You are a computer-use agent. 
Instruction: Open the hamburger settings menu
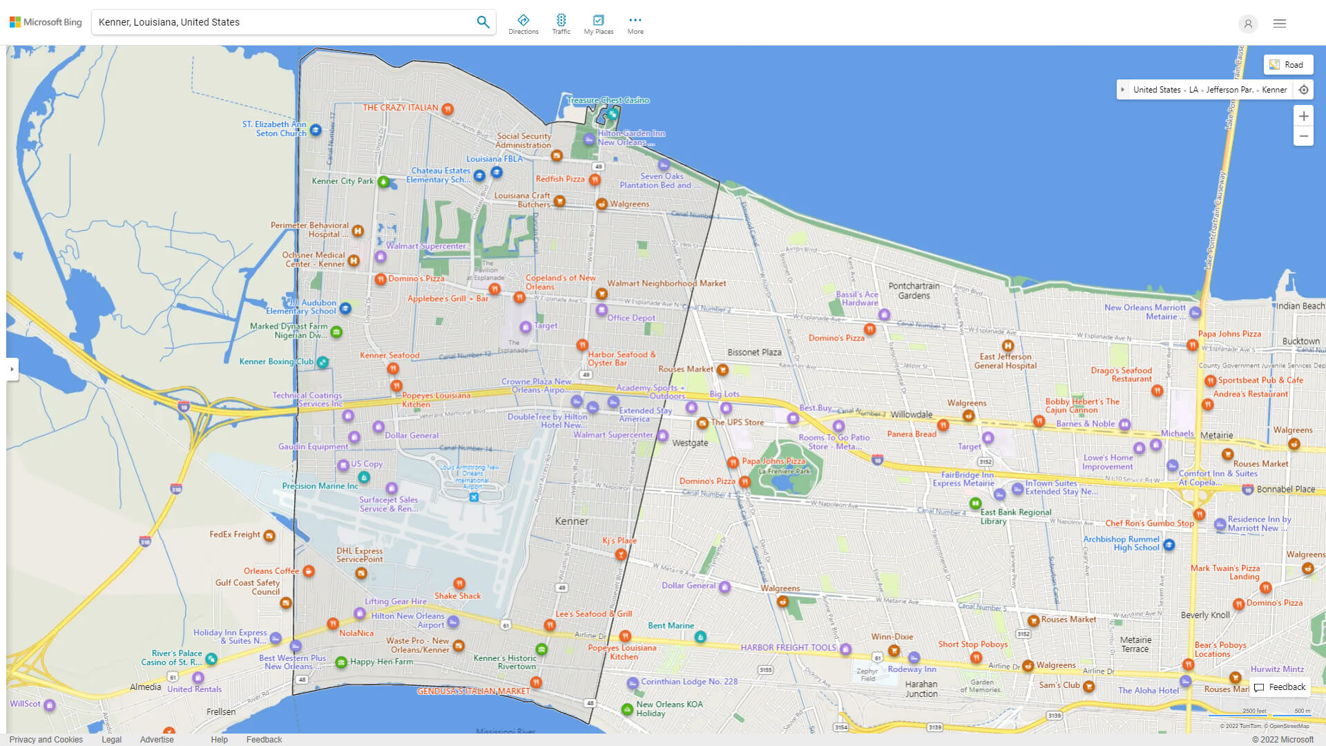1279,23
